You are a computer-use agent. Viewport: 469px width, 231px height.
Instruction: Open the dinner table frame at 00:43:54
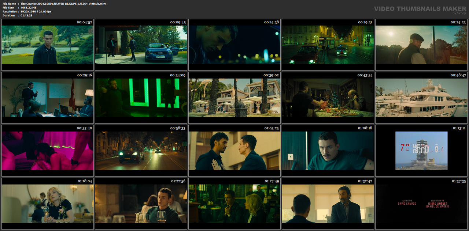coord(328,98)
